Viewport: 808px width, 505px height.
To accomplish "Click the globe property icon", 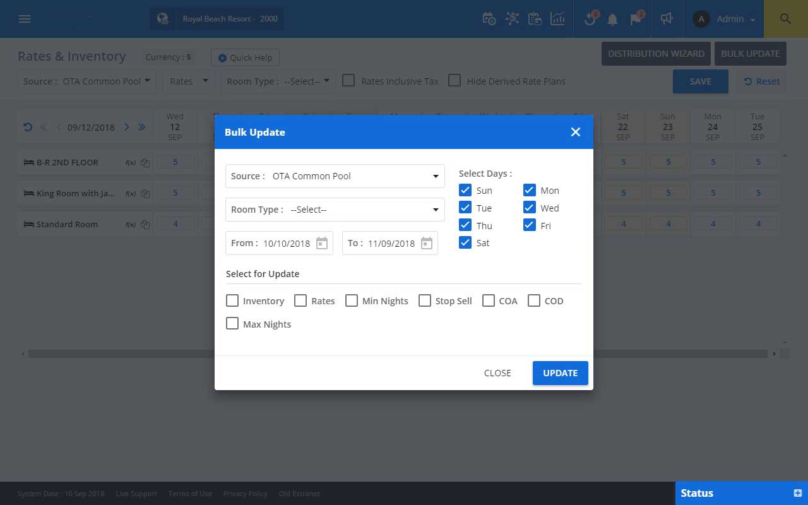I will tap(163, 19).
